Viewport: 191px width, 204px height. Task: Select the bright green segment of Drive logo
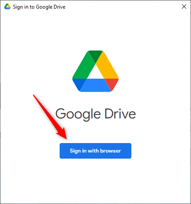coord(83,66)
